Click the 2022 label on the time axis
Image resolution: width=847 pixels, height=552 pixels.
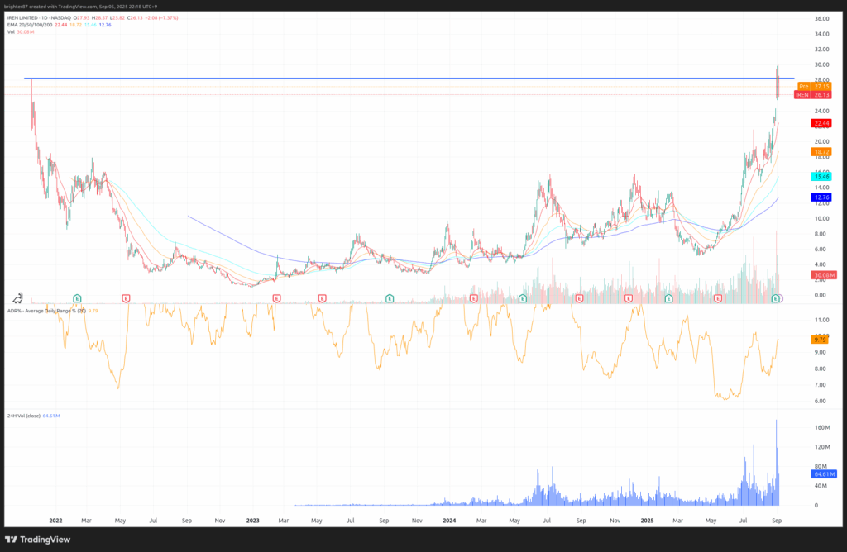click(55, 521)
